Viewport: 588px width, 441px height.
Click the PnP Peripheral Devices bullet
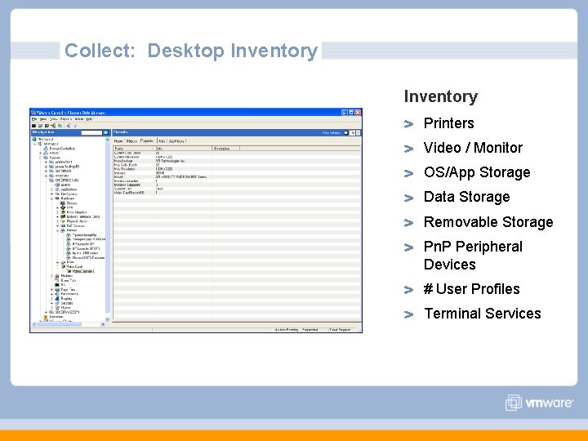473,256
